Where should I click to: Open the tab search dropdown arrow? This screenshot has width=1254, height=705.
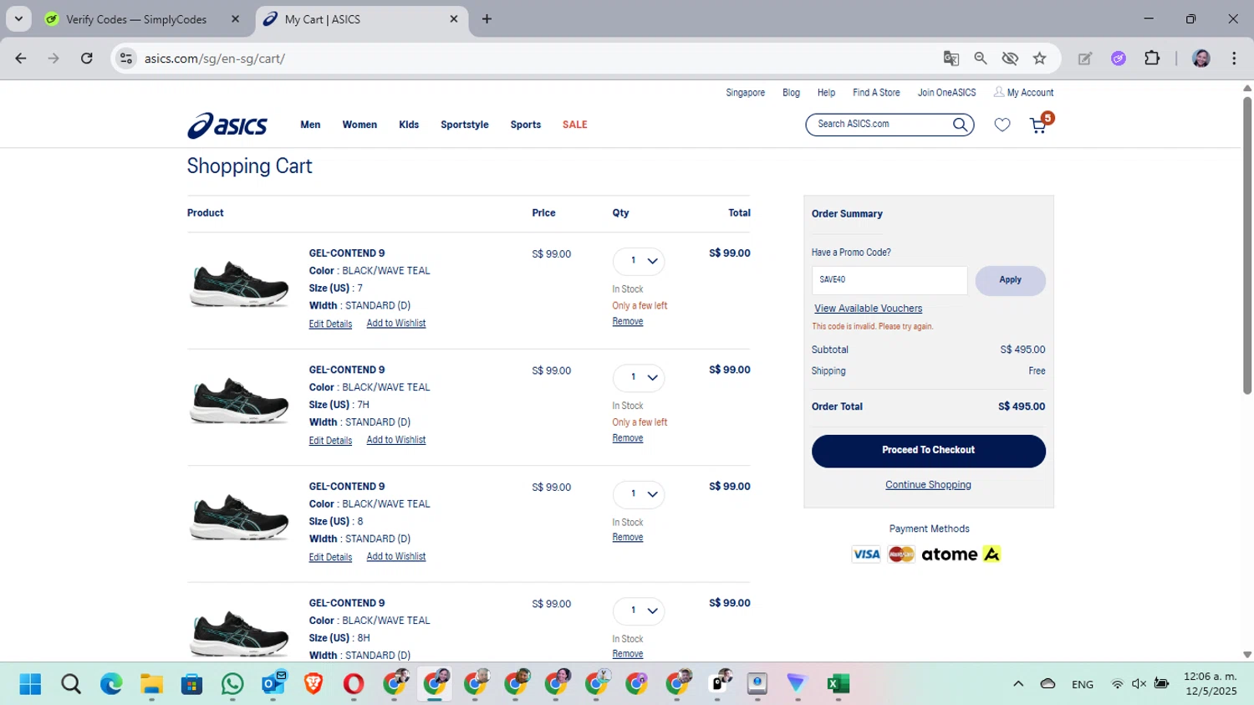click(x=18, y=19)
